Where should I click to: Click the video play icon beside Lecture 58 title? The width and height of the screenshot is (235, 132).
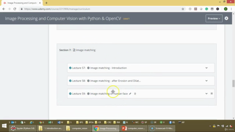pyautogui.click(x=88, y=81)
